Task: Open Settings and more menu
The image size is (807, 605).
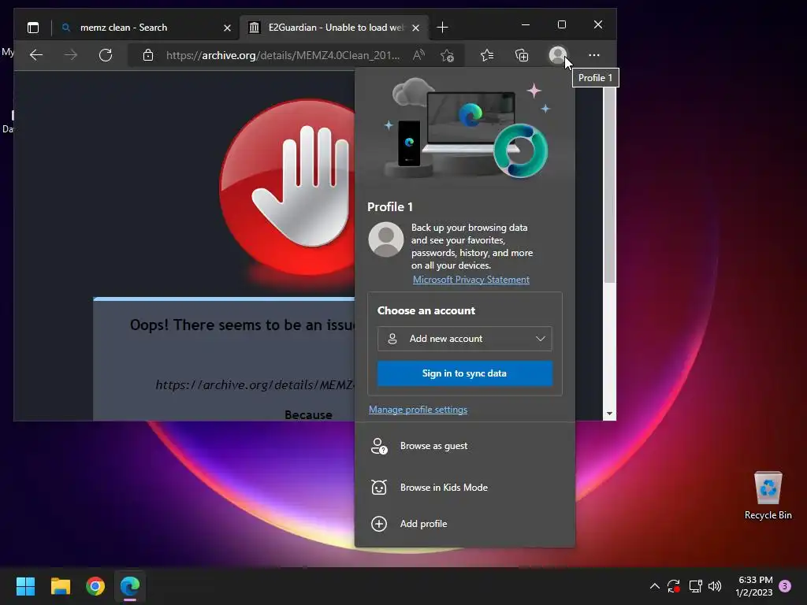Action: coord(594,55)
